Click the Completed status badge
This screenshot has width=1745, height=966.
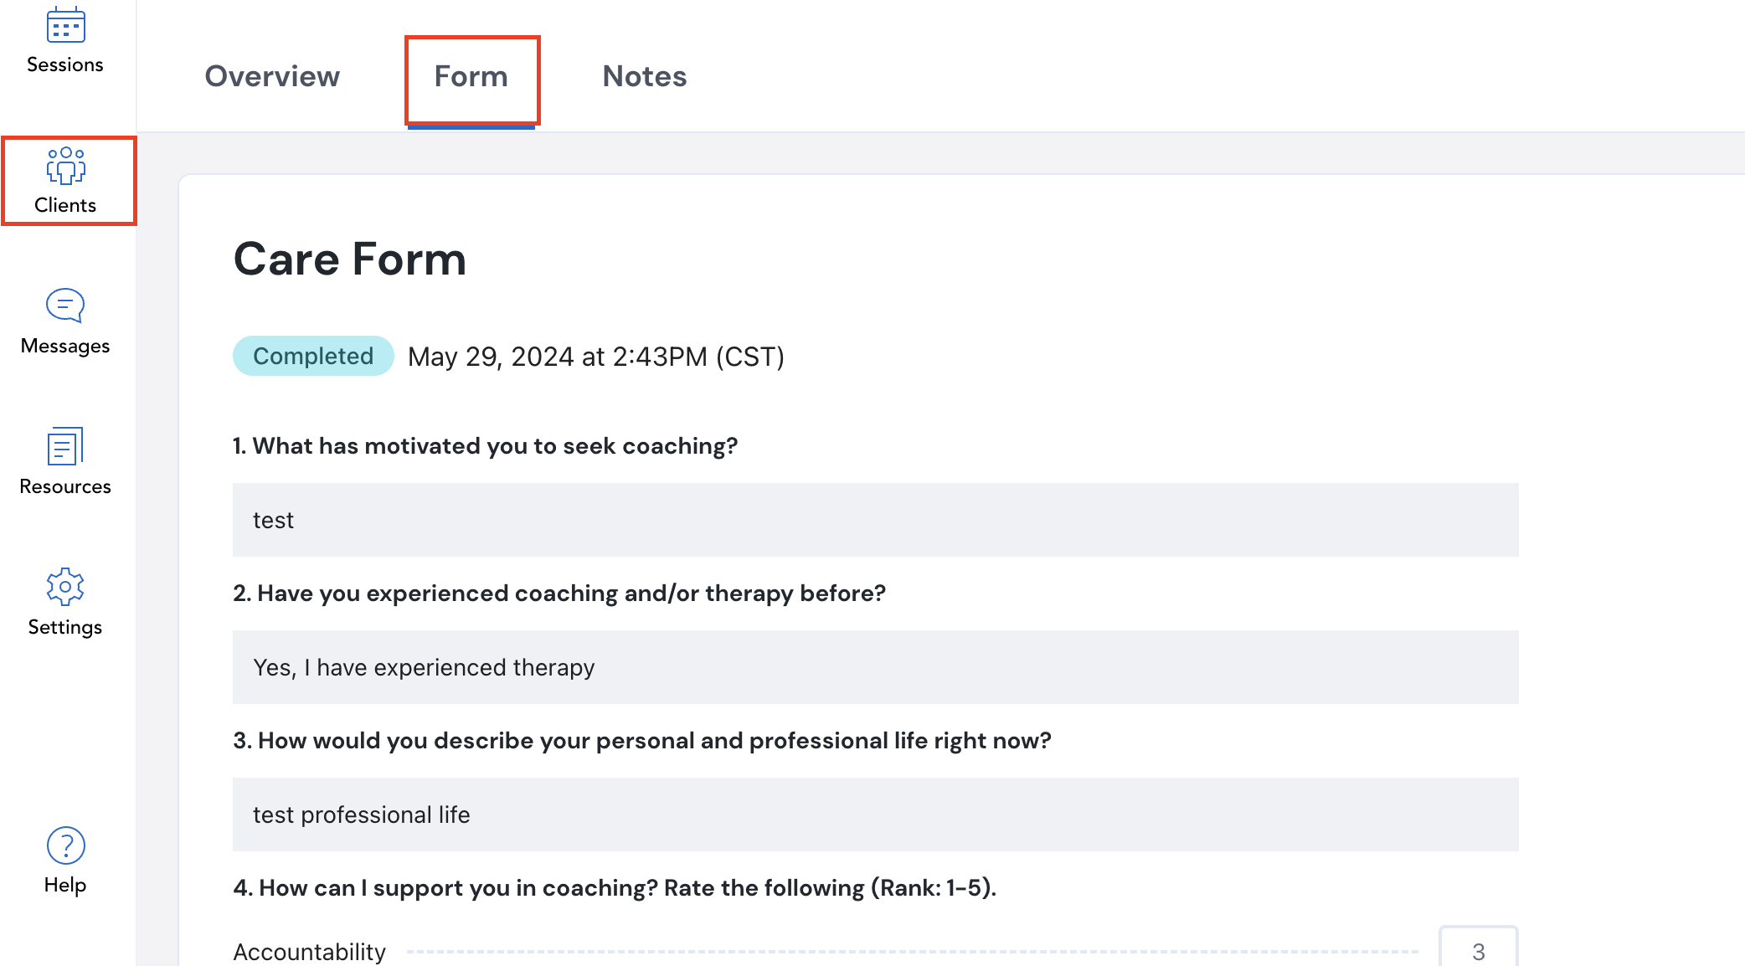click(313, 357)
